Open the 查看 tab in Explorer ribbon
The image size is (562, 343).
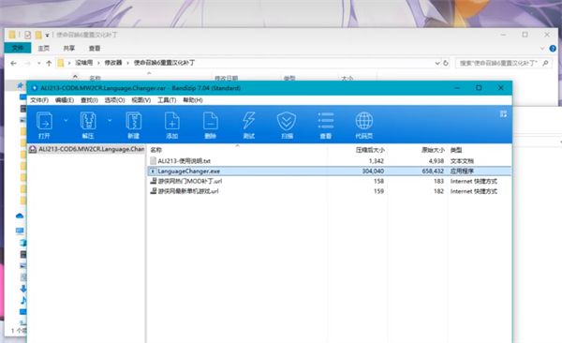[95, 48]
